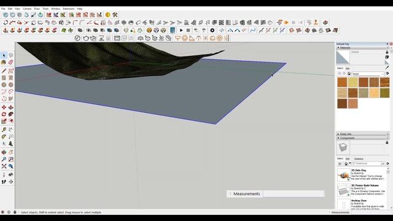Open the components Details arrow menu
The image size is (393, 221).
(x=387, y=164)
